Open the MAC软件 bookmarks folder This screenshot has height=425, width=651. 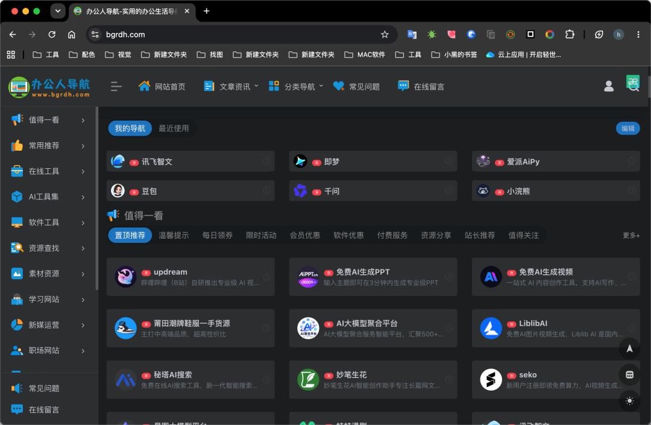[x=365, y=55]
